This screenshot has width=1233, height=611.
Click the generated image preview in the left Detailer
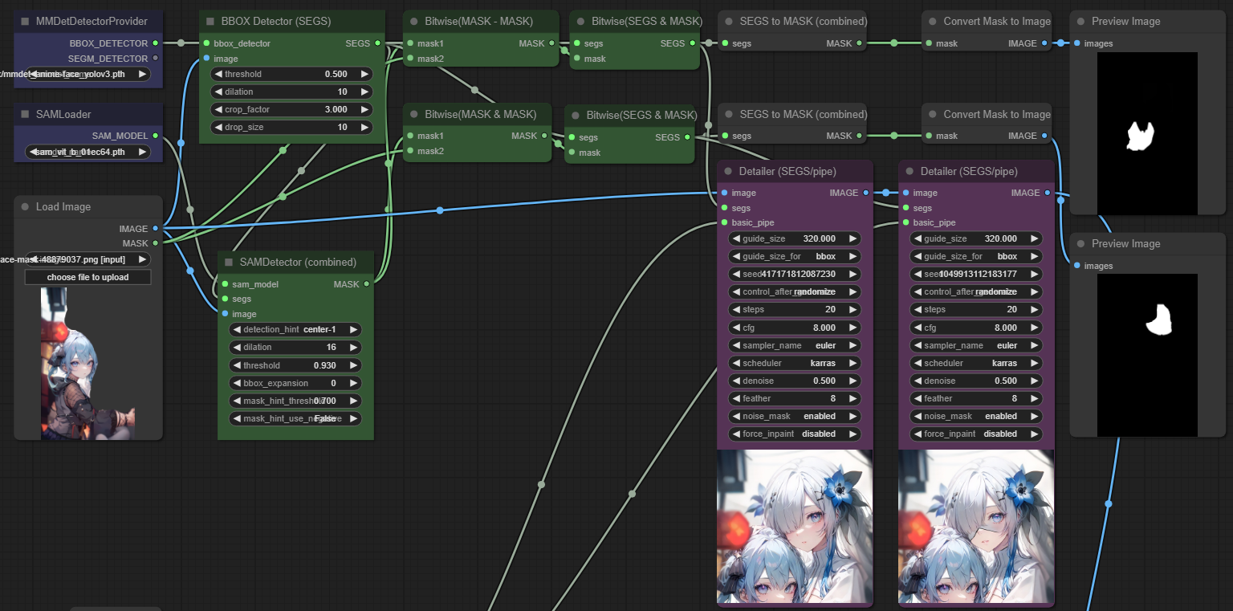tap(794, 526)
